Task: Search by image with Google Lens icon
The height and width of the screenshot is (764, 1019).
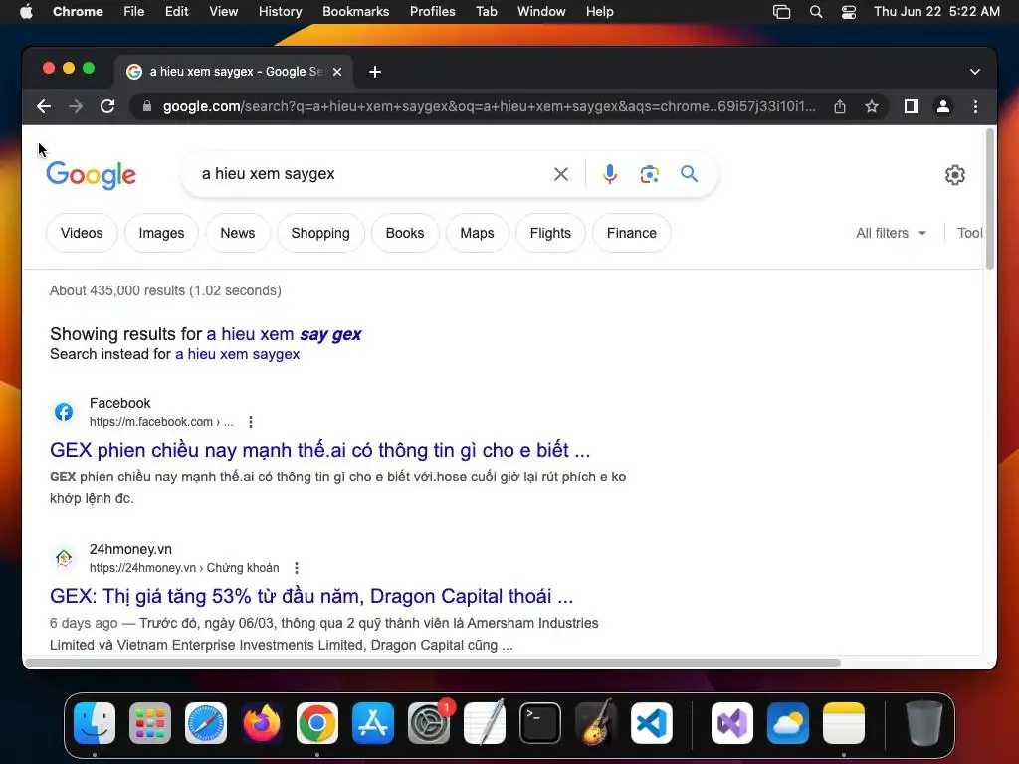Action: [649, 174]
